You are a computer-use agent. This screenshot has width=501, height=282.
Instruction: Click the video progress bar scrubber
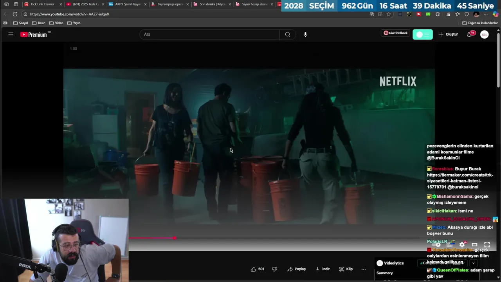click(x=175, y=238)
